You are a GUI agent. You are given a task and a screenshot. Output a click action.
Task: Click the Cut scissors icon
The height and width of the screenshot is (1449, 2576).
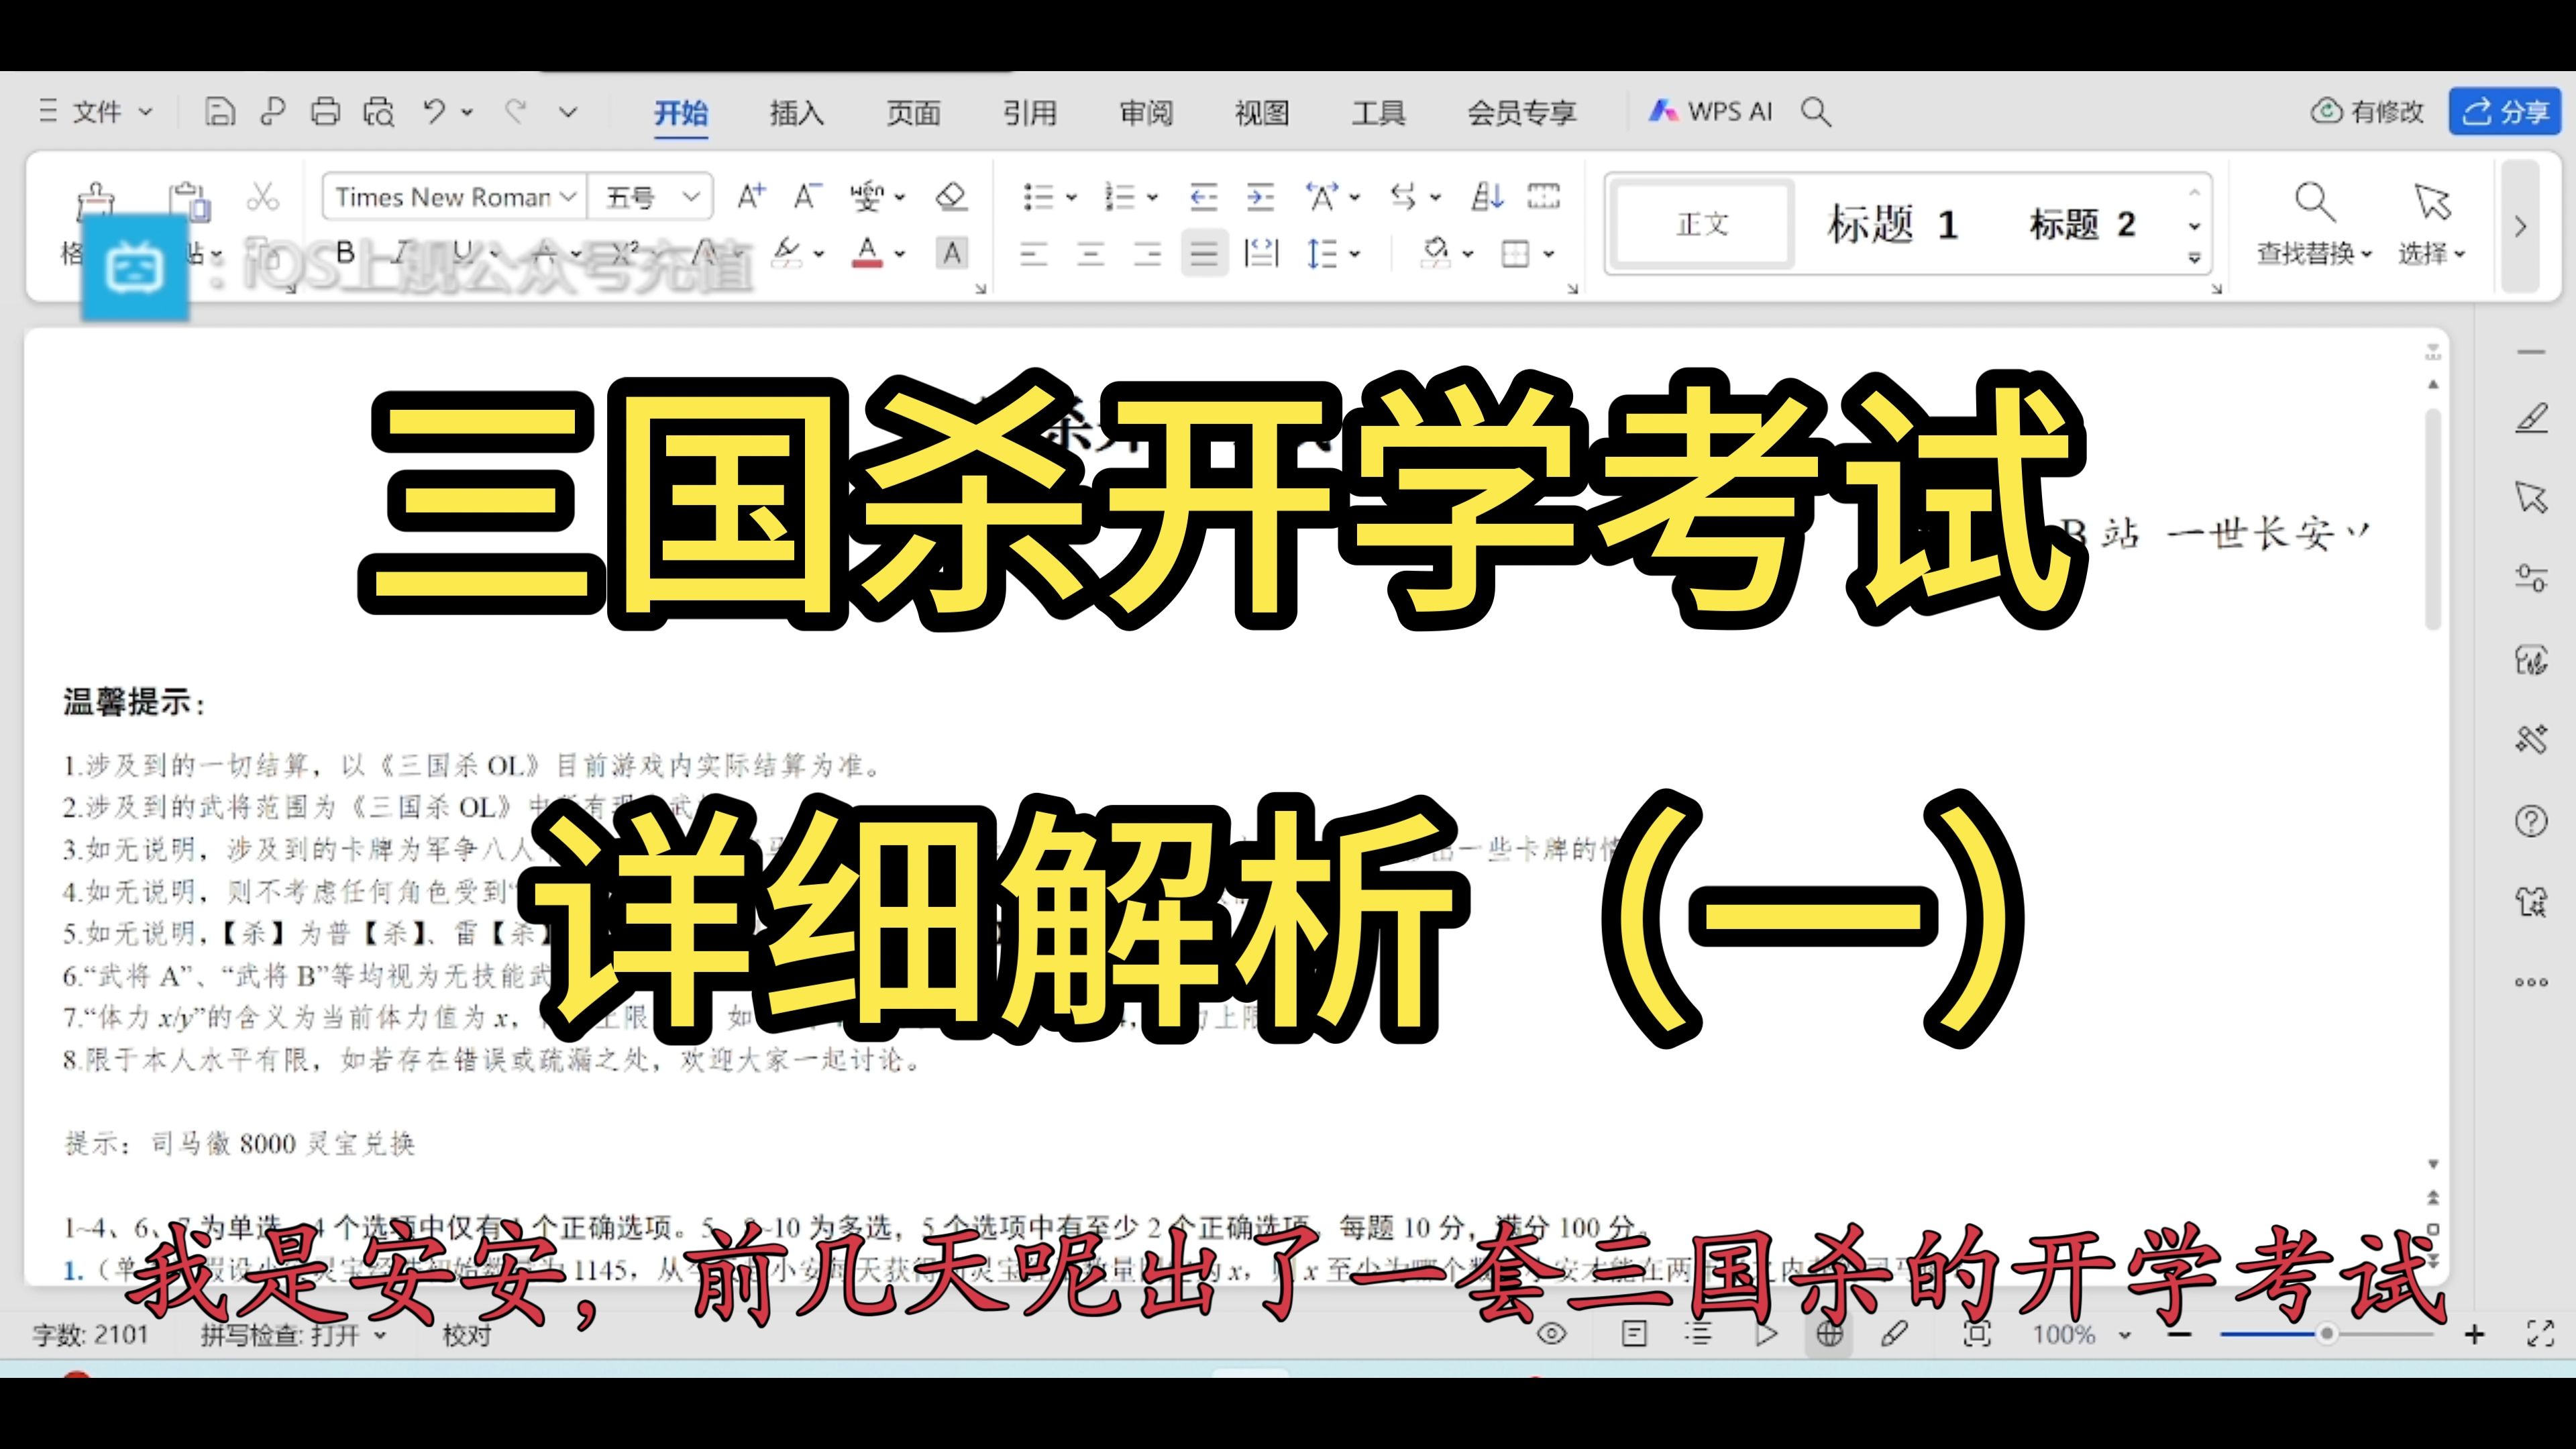263,196
